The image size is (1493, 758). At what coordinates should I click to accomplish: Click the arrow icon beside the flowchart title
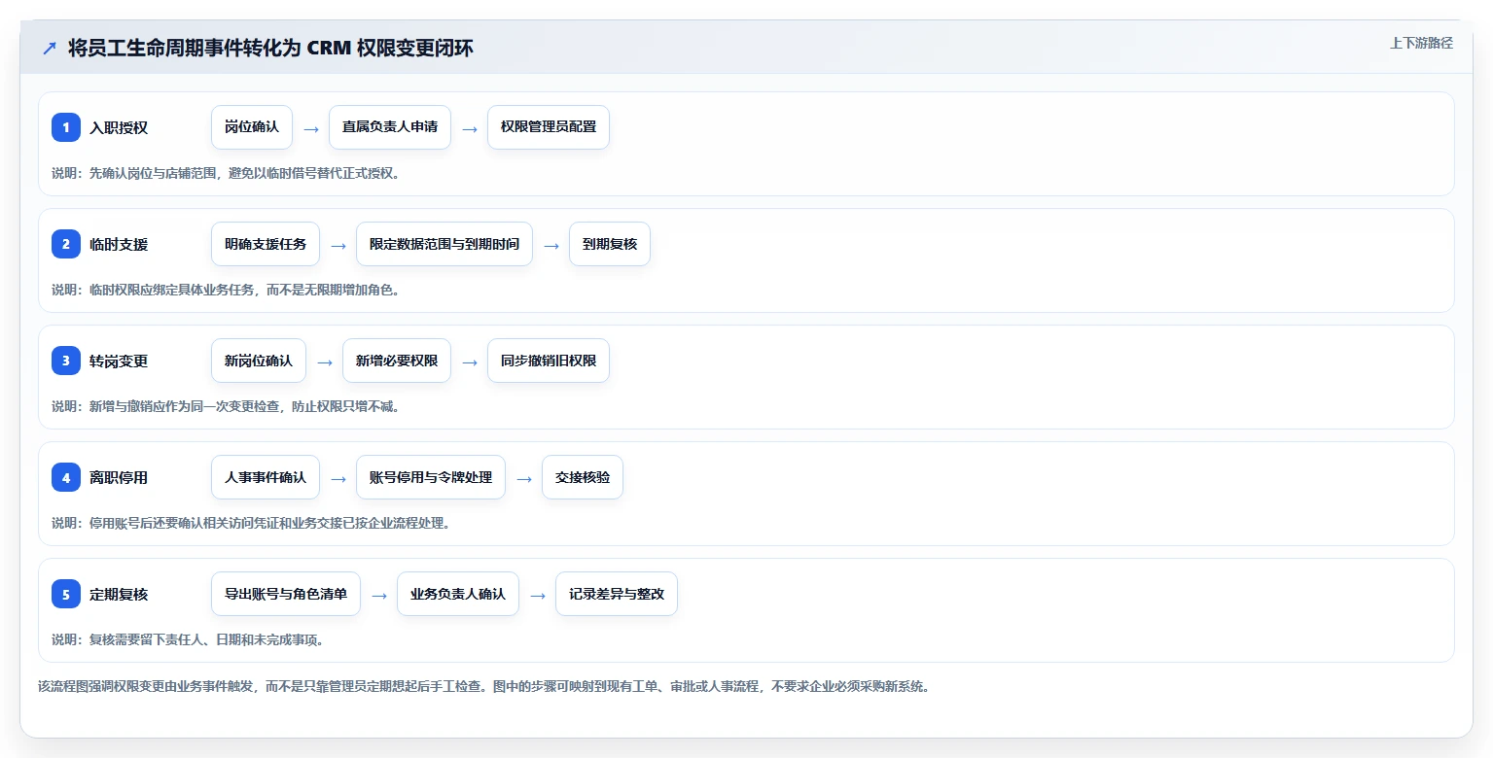49,48
